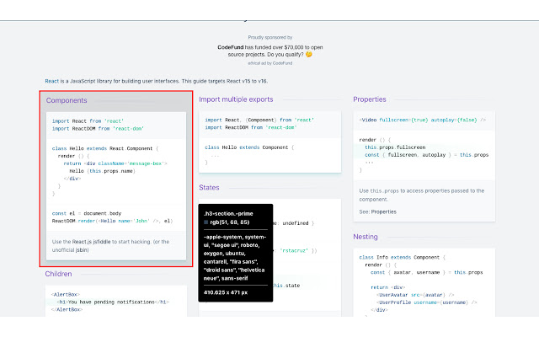539x337 pixels.
Task: Click the 'Proudly sponsored by' text
Action: click(x=270, y=37)
